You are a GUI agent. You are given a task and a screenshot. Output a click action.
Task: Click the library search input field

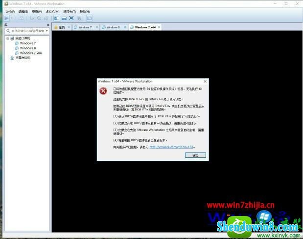28,31
